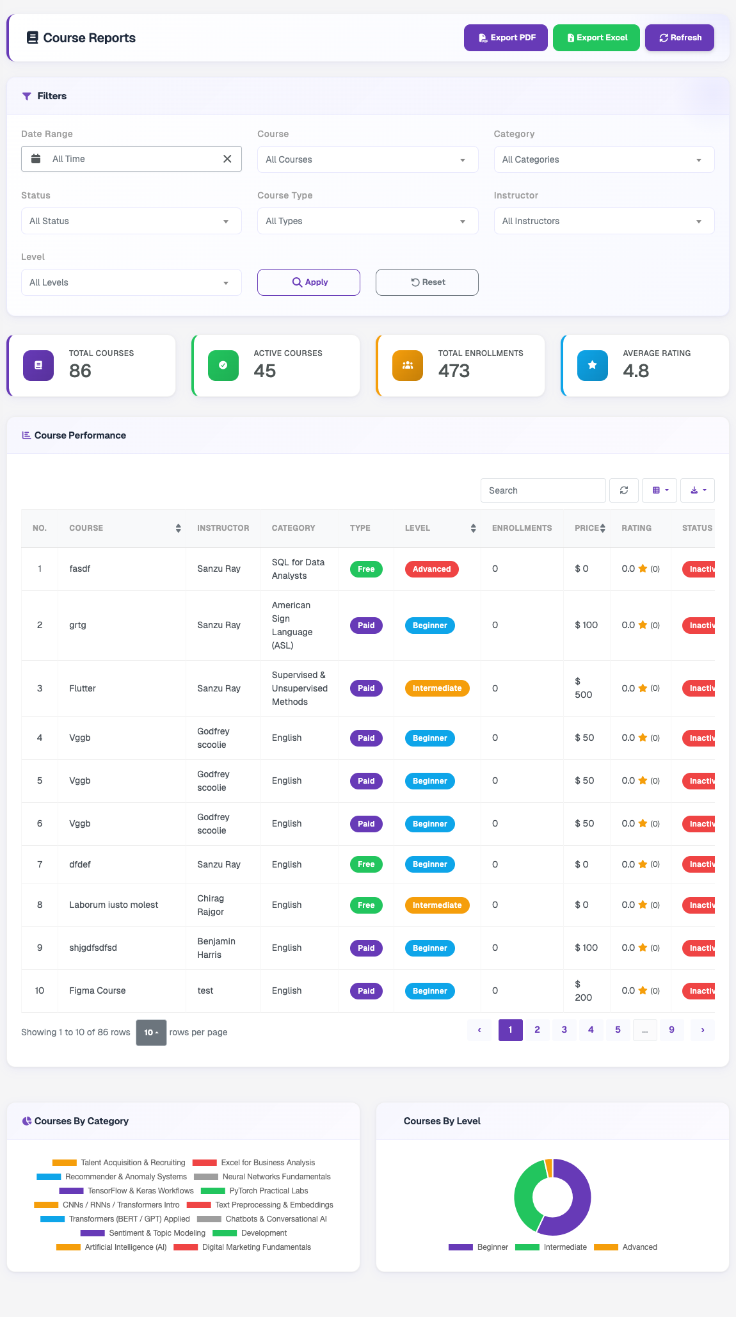Screen dimensions: 736x1317
Task: Click the Course Reports book icon
Action: click(32, 38)
